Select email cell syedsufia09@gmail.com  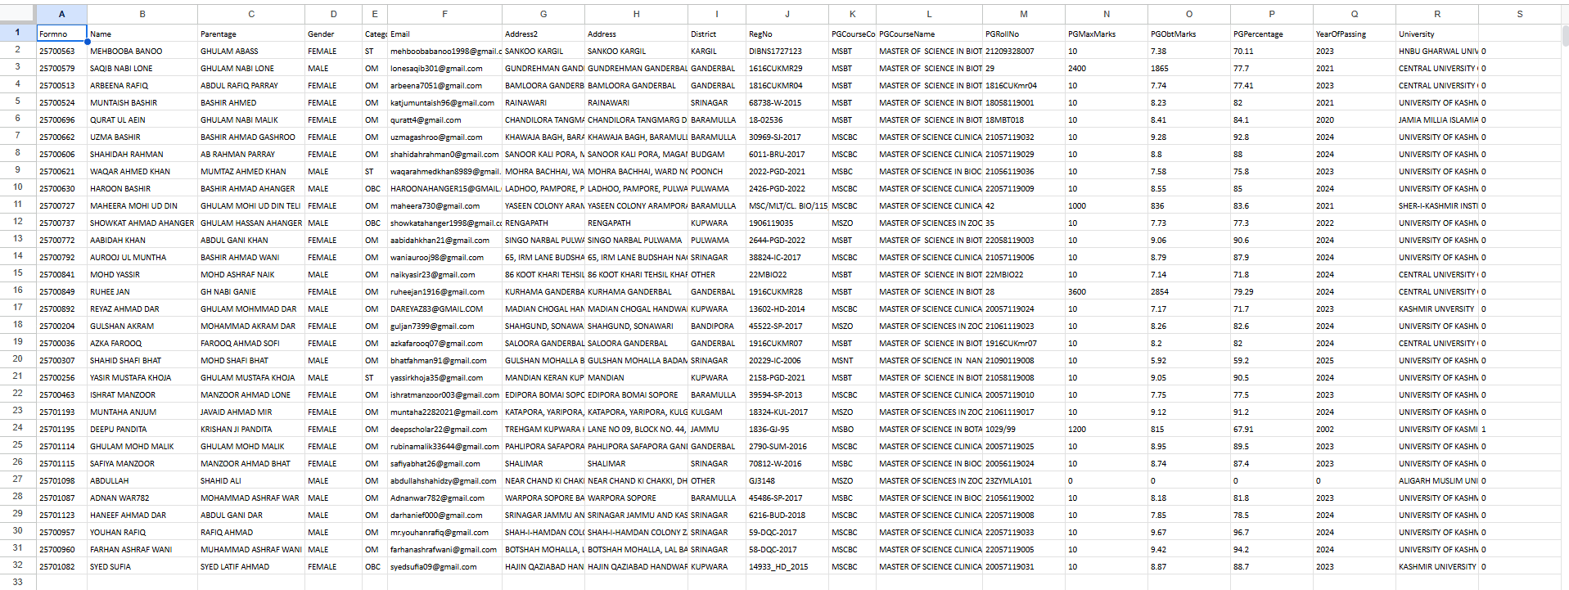coord(444,566)
